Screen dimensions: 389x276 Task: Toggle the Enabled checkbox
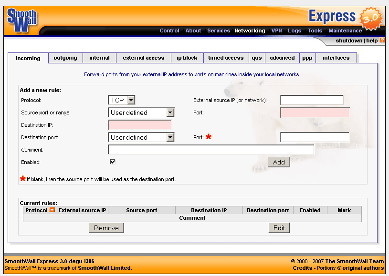[113, 162]
